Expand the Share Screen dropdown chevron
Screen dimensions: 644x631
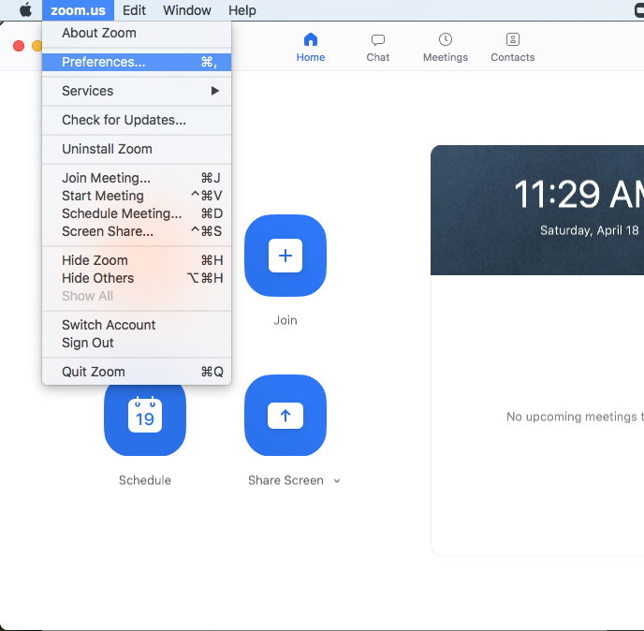(337, 480)
